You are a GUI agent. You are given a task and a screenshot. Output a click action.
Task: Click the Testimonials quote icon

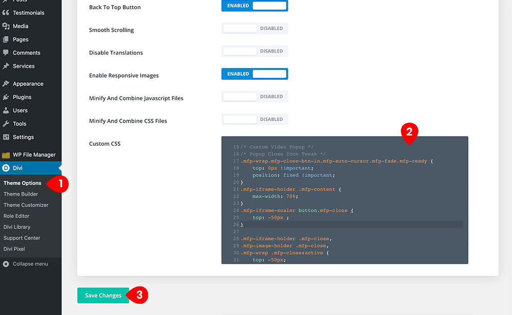tap(6, 12)
